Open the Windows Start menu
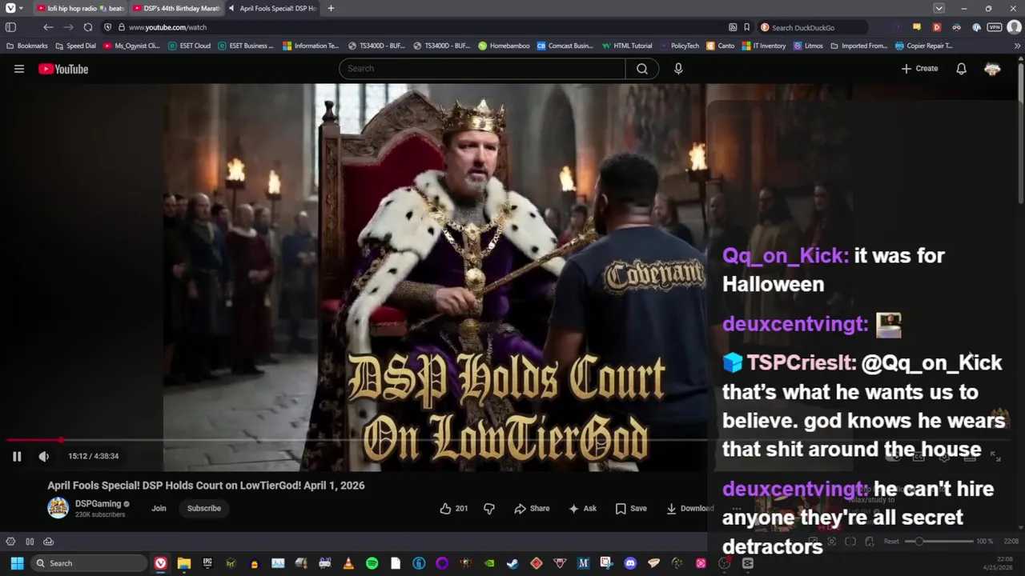This screenshot has height=576, width=1025. pos(17,563)
